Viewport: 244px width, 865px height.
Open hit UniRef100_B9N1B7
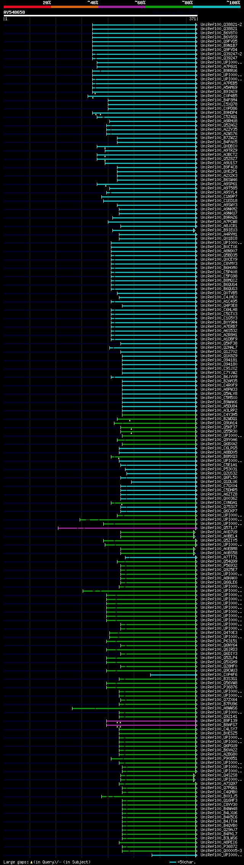[x=219, y=45]
